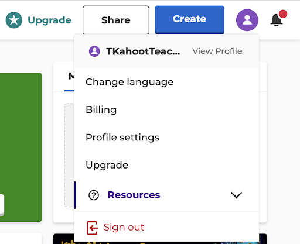This screenshot has height=244, width=300.
Task: Click the question mark Resources icon
Action: click(x=94, y=195)
